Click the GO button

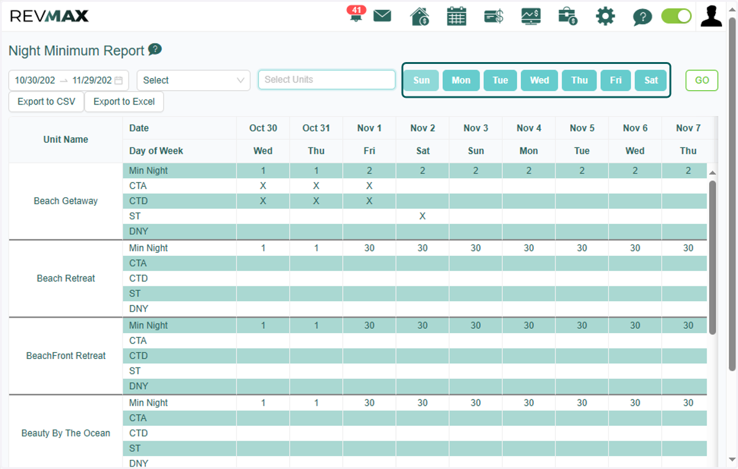702,80
